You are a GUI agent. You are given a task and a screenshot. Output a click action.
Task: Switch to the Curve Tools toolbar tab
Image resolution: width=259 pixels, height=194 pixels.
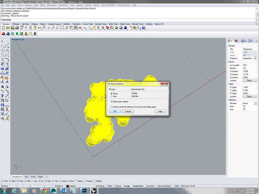[88, 24]
